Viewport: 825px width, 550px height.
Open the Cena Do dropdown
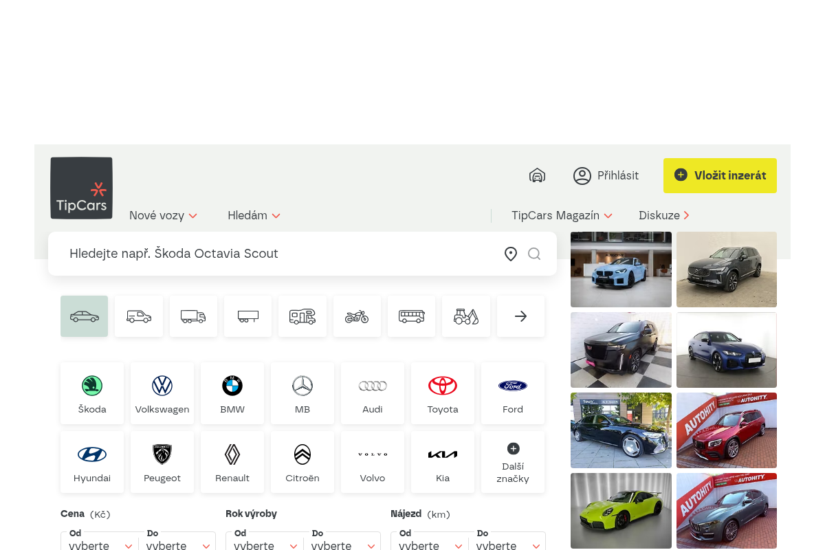pos(177,541)
